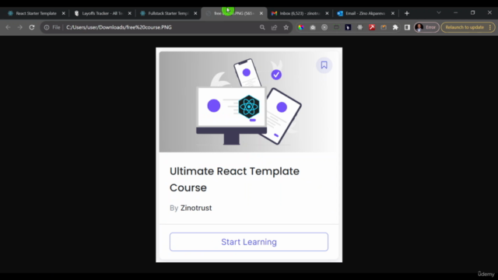Close the Gmail Inbox tab
This screenshot has width=498, height=280.
(x=327, y=13)
